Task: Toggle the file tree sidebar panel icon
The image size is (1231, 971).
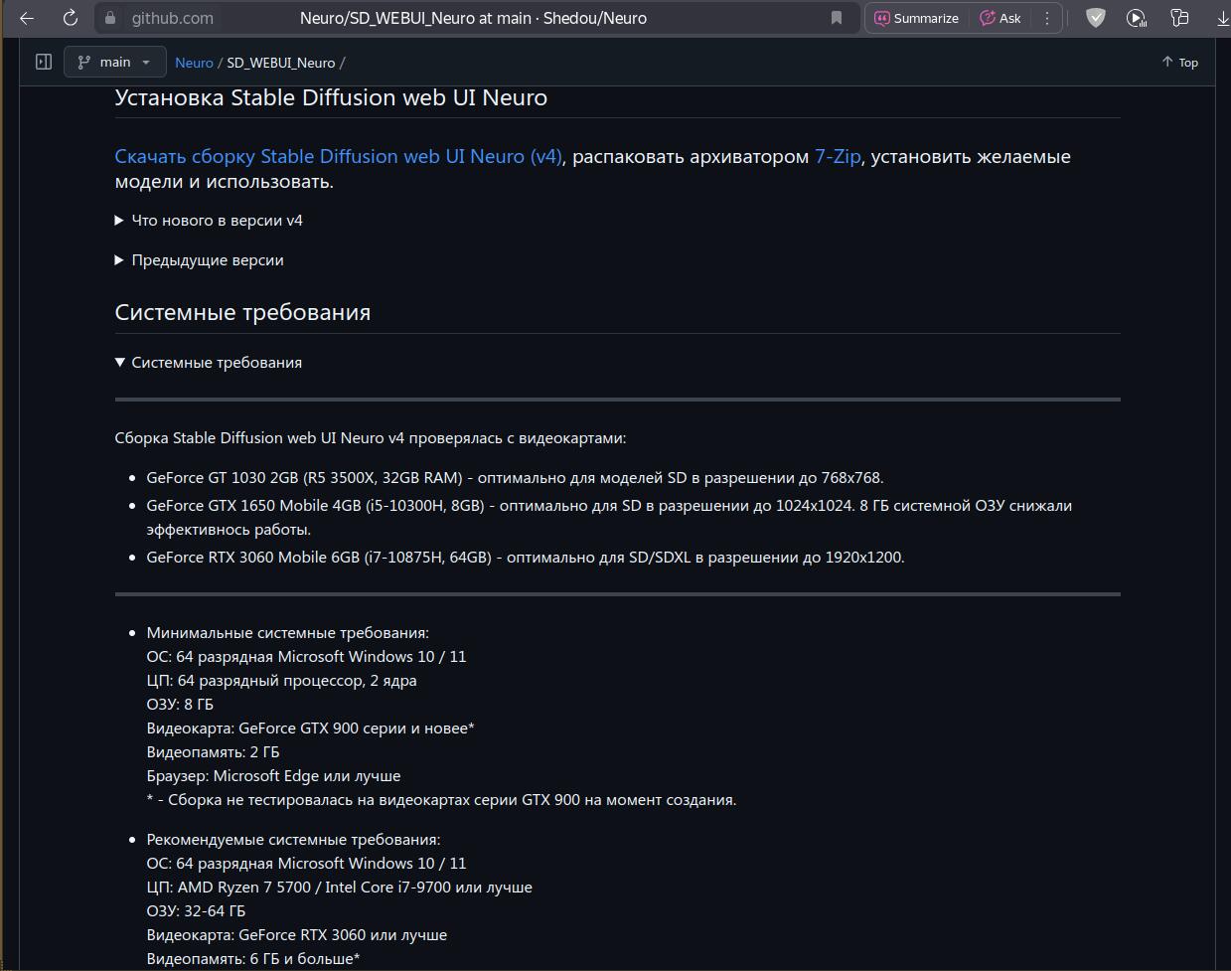Action: [44, 62]
